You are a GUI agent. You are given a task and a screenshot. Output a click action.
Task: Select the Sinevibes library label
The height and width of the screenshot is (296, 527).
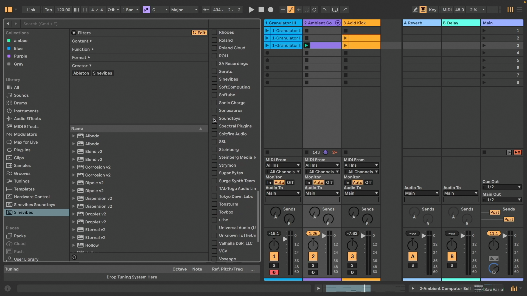pos(23,212)
